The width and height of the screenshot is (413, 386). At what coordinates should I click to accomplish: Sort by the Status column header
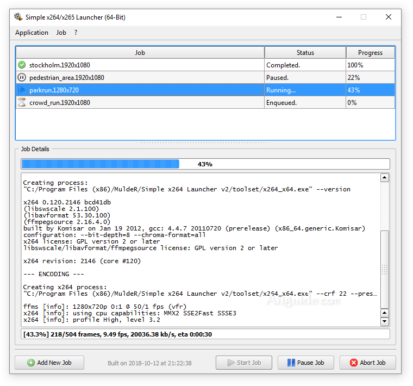pyautogui.click(x=305, y=53)
